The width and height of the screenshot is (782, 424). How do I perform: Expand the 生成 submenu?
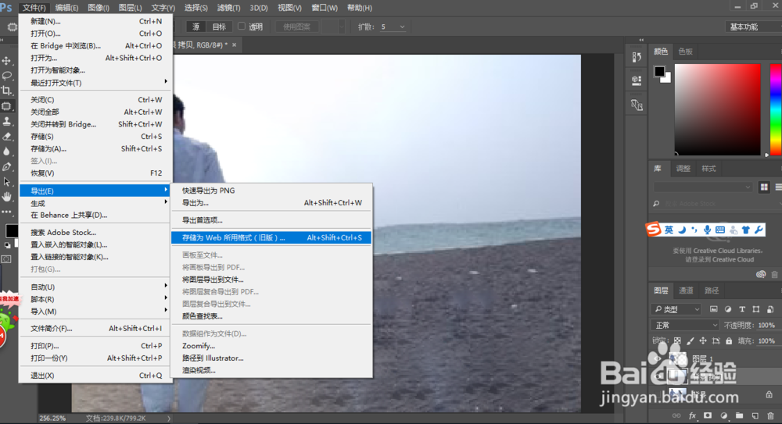95,203
